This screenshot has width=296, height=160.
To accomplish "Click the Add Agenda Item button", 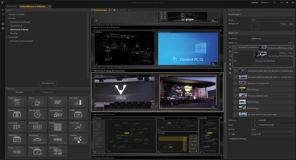I will click(47, 83).
